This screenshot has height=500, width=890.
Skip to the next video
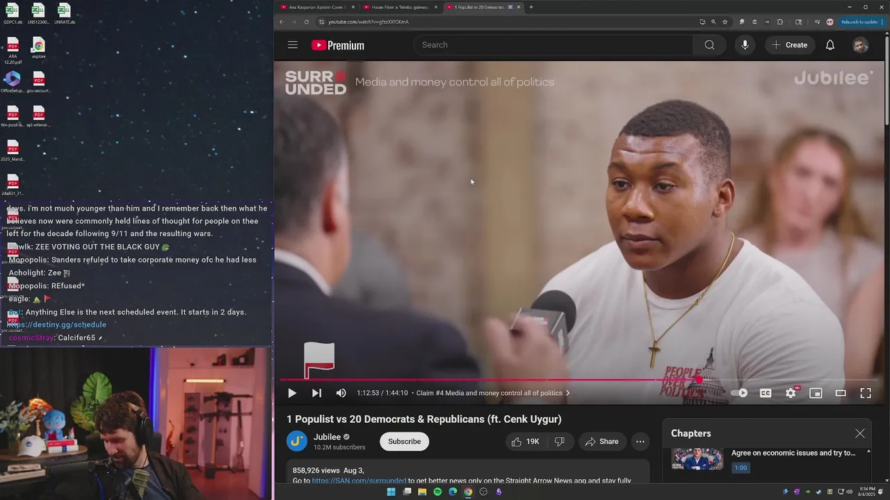[x=316, y=393]
